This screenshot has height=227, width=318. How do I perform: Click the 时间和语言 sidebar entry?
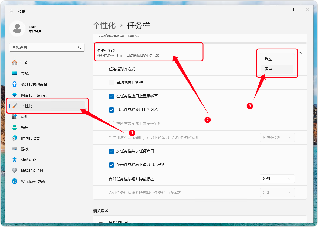pos(47,138)
